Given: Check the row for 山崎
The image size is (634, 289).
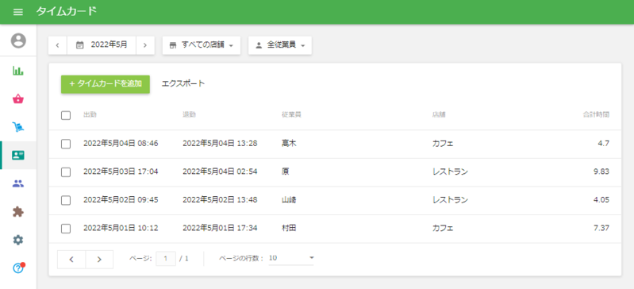Looking at the screenshot, I should click(66, 200).
